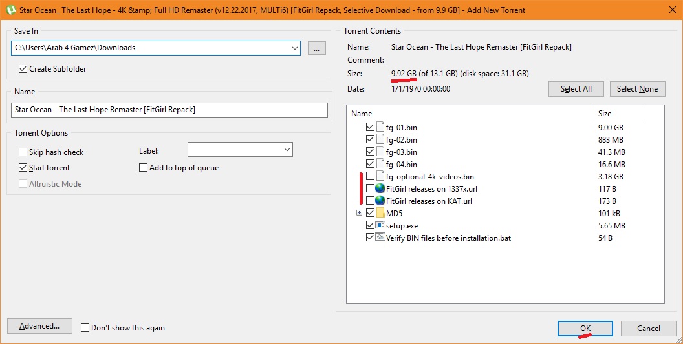Check the FitGirl releases on KAT.url checkbox
Screen dimensions: 683x344
(x=370, y=201)
